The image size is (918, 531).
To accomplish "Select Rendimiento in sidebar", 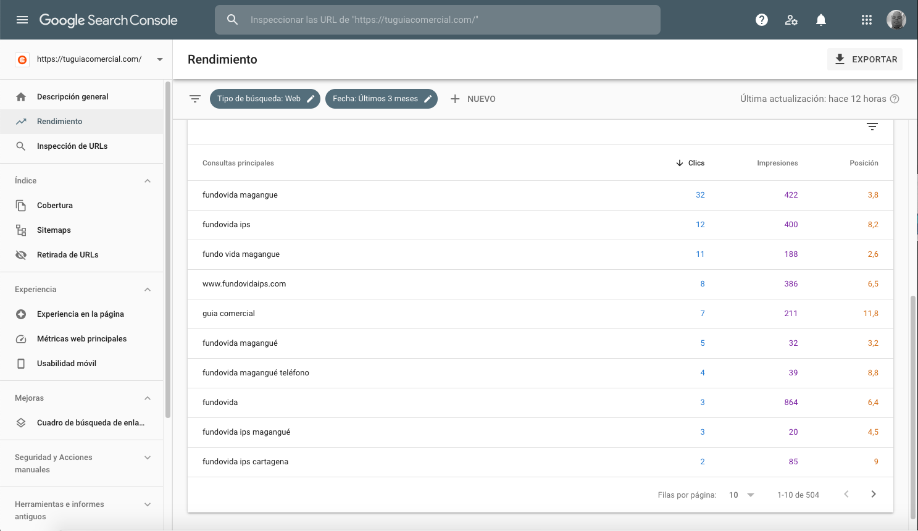I will pos(81,122).
